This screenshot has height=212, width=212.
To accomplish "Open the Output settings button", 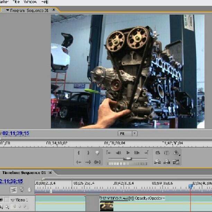I will [176, 153].
